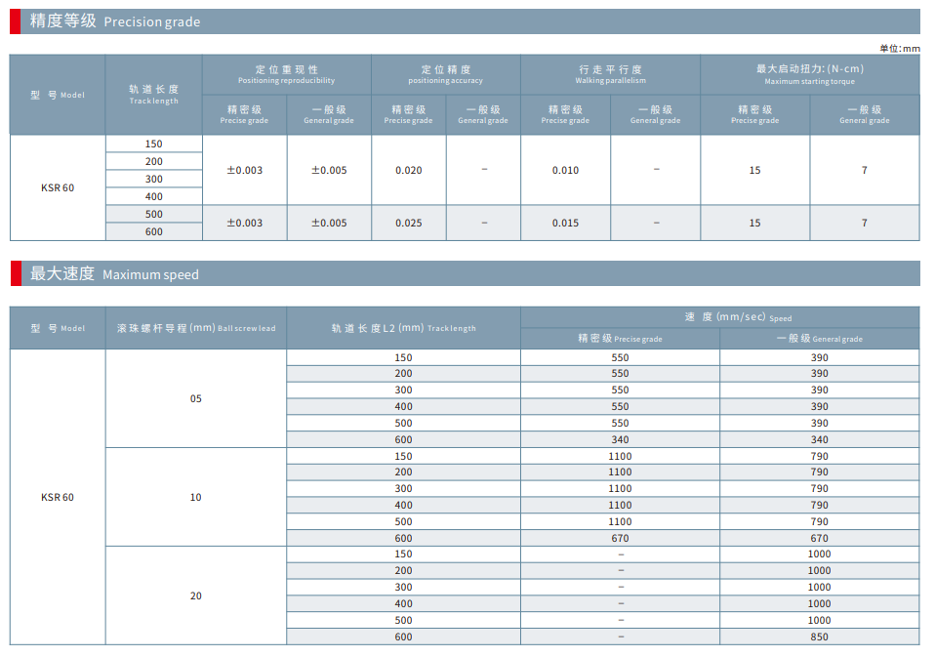Click the red marker beside Maximum speed heading
Viewport: 935px width, 657px height.
(x=16, y=274)
